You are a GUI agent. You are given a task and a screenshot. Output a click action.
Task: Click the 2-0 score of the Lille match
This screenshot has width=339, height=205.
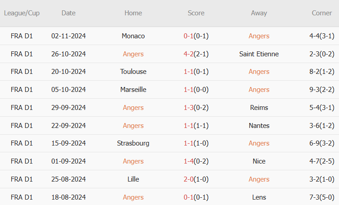click(188, 179)
